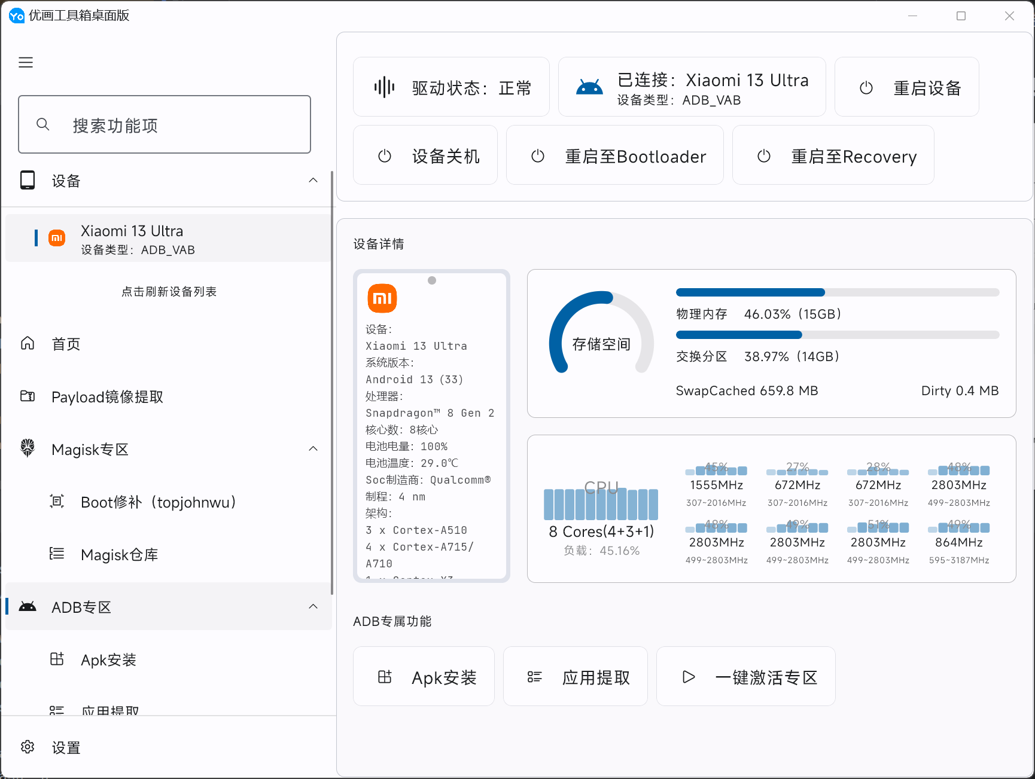This screenshot has height=779, width=1035.
Task: Click the 1555MHz core frequency entry
Action: (x=716, y=485)
